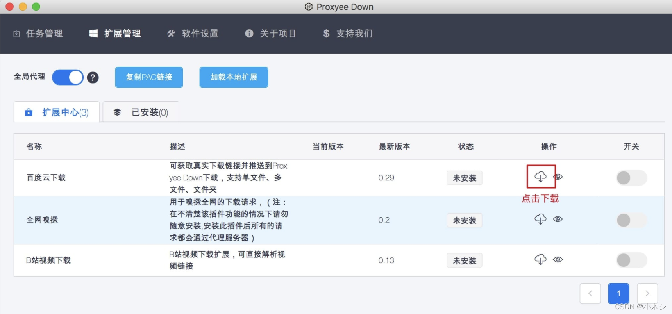Click the 未安装 status tag for 全网嗅探
The height and width of the screenshot is (314, 672).
465,220
